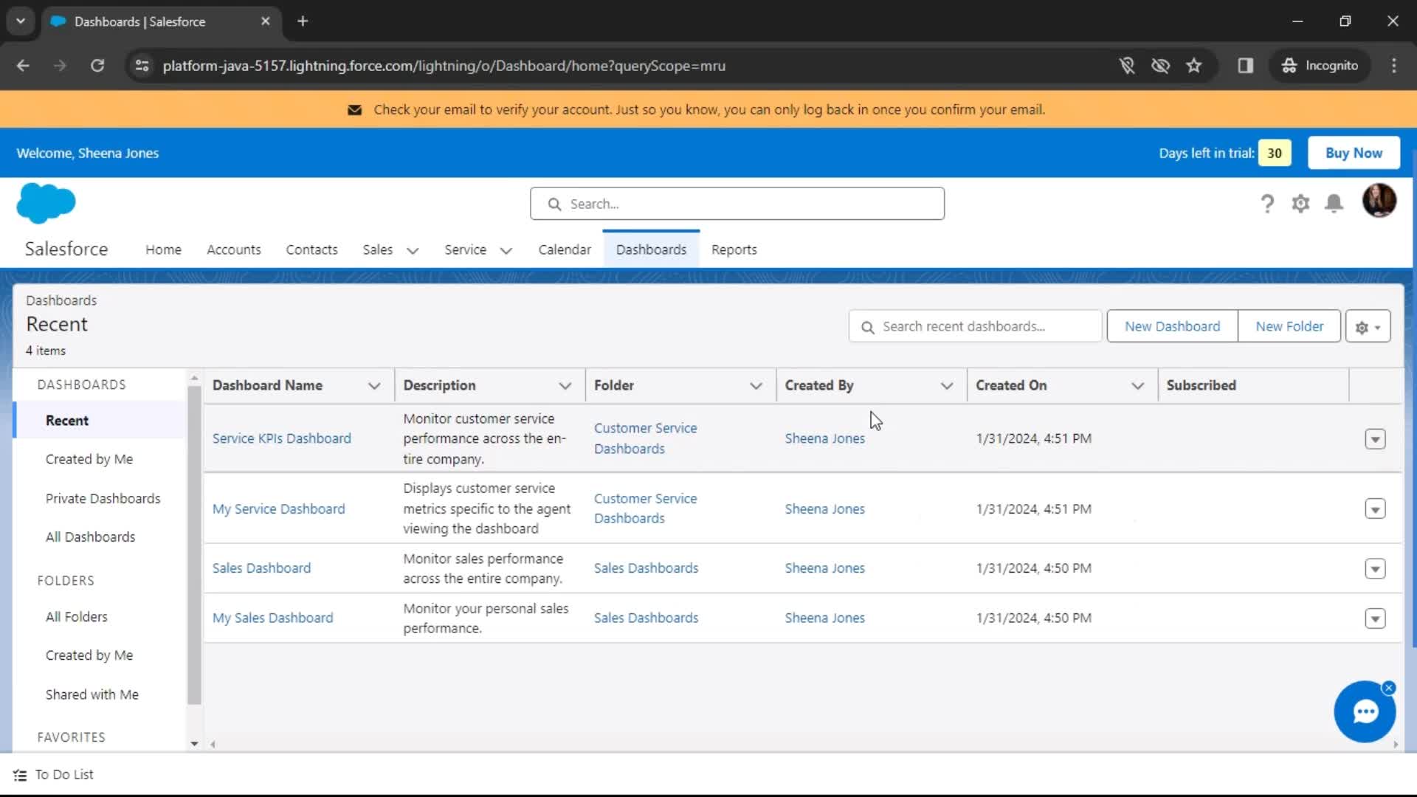Open row actions for Service KPIs Dashboard
The image size is (1417, 797).
coord(1375,439)
